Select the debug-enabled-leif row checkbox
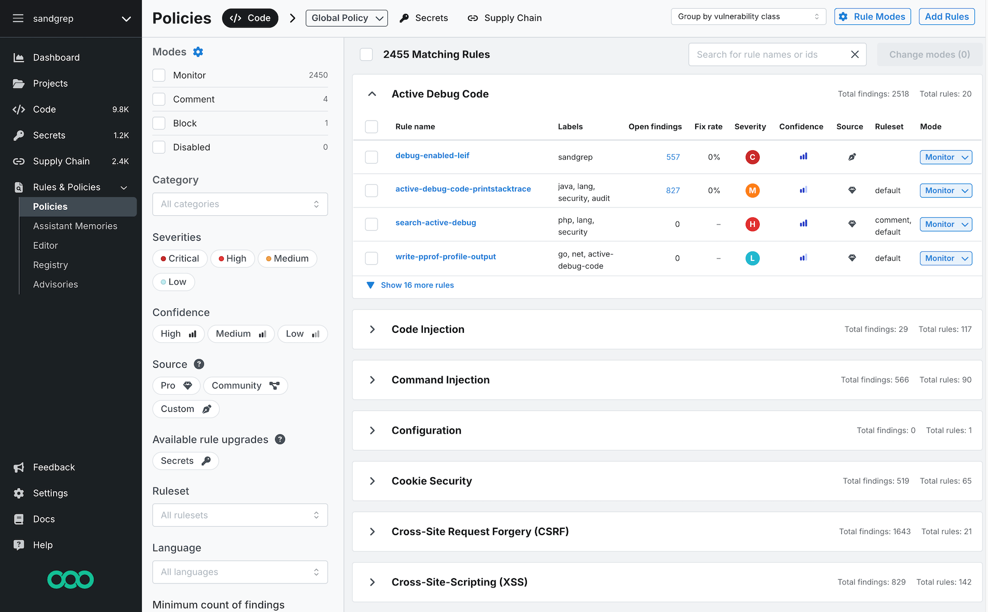This screenshot has width=988, height=612. click(371, 157)
